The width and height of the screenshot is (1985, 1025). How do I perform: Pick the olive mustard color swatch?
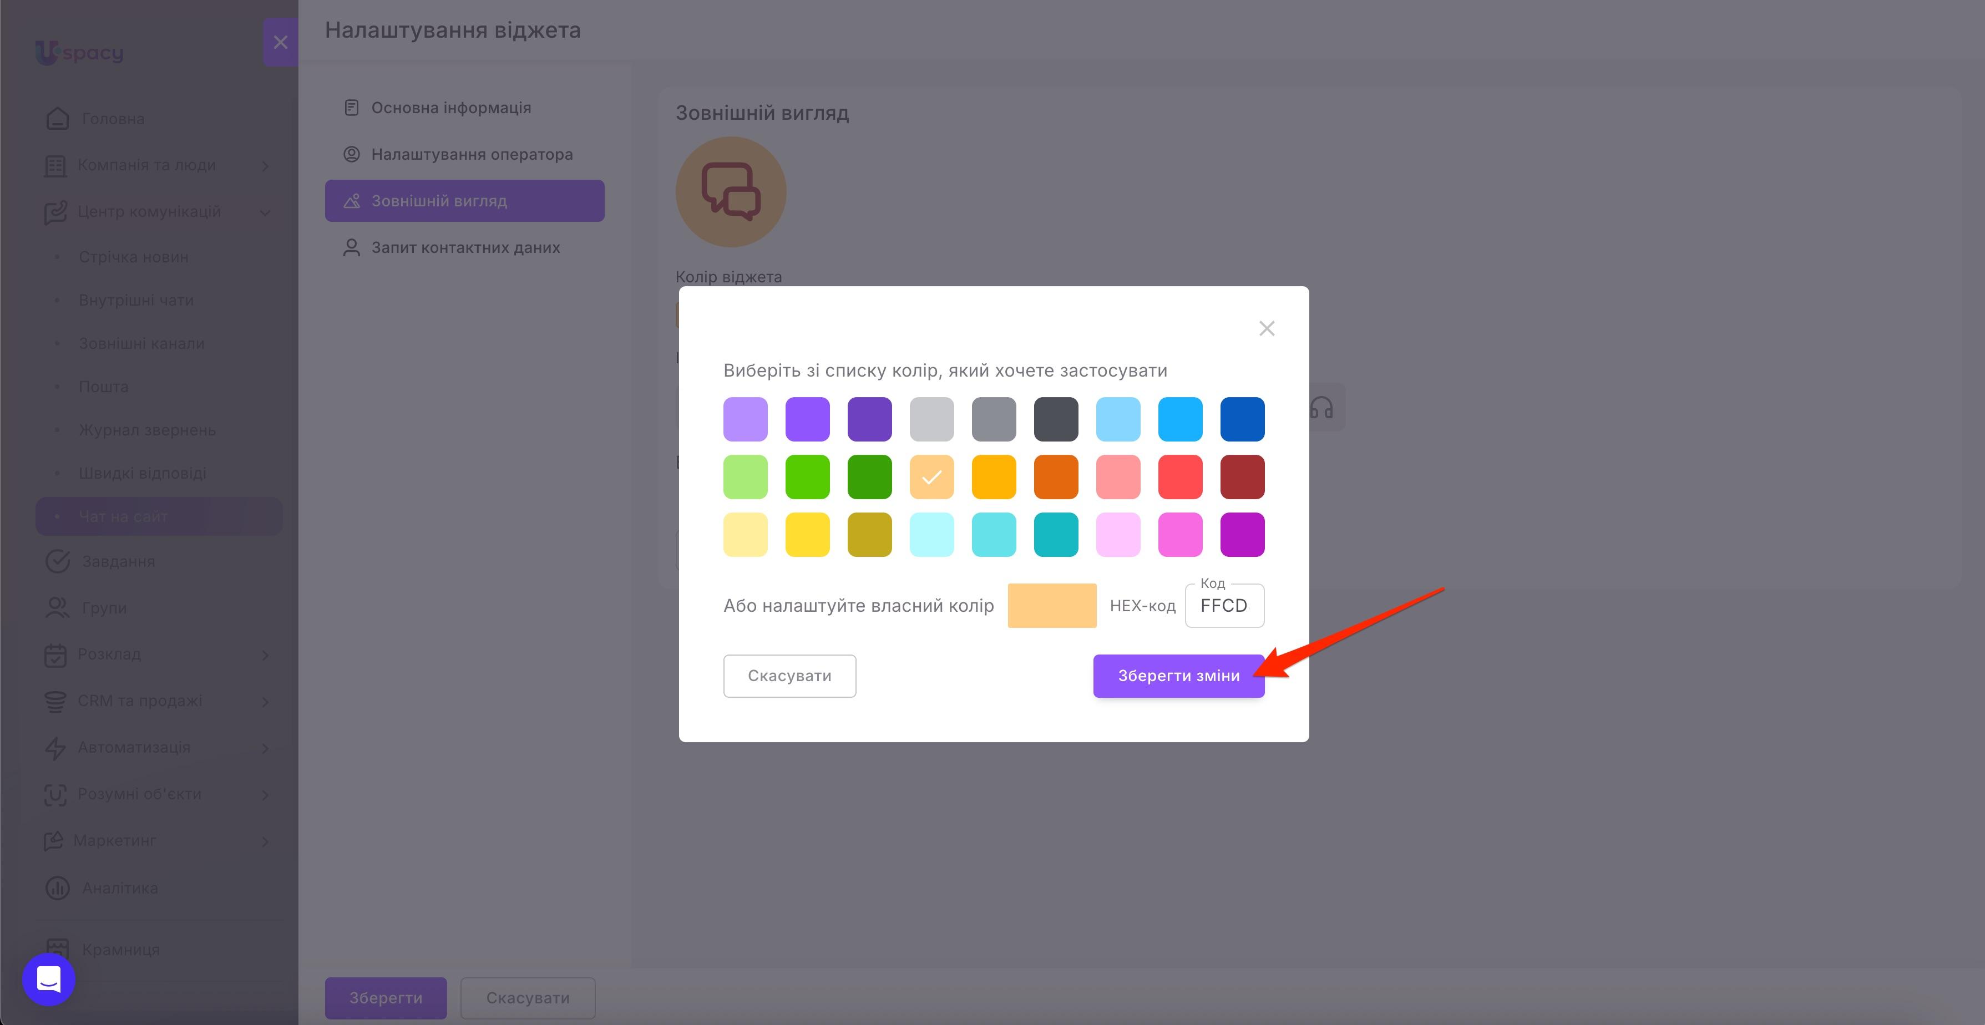pos(870,535)
